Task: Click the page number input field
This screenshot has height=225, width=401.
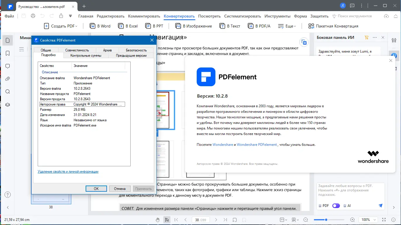Action: point(197,219)
